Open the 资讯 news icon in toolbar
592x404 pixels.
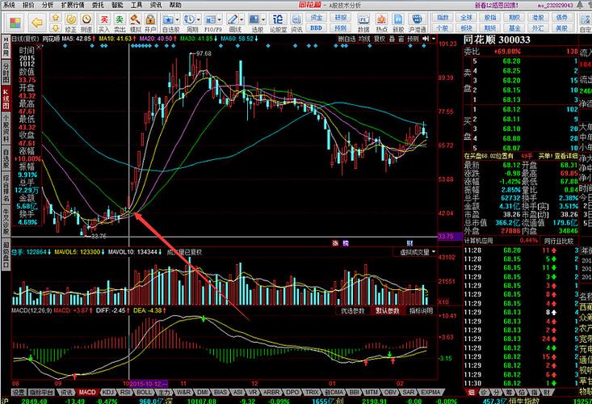click(296, 19)
